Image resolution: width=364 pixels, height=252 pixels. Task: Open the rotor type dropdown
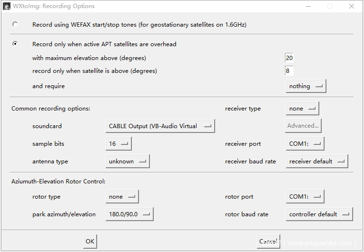pos(122,197)
